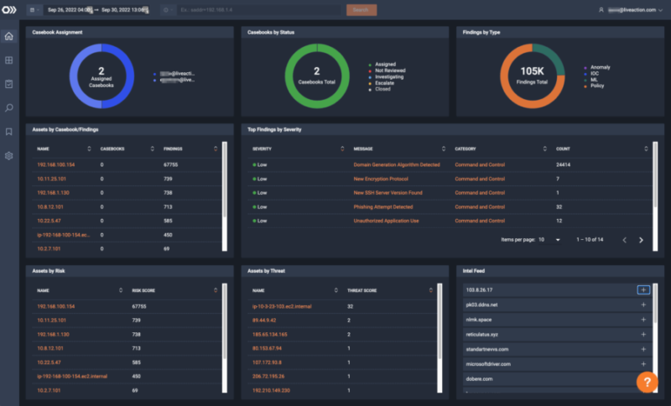Screen dimensions: 671x406
Task: Sort Assets by Threat by Name
Action: tap(336, 290)
